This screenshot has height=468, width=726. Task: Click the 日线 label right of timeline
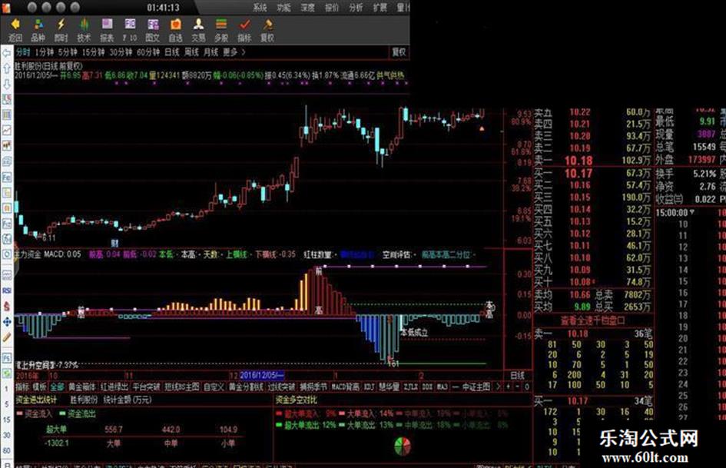517,375
